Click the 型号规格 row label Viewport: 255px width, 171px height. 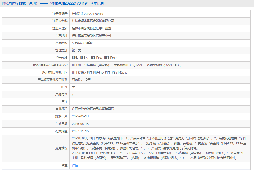(x=61, y=58)
